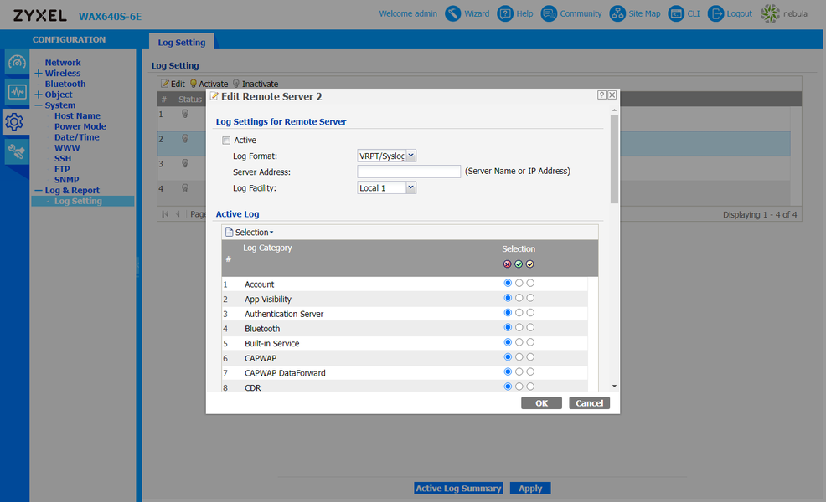Click the Cancel button in dialog
The height and width of the screenshot is (502, 826).
pos(589,403)
